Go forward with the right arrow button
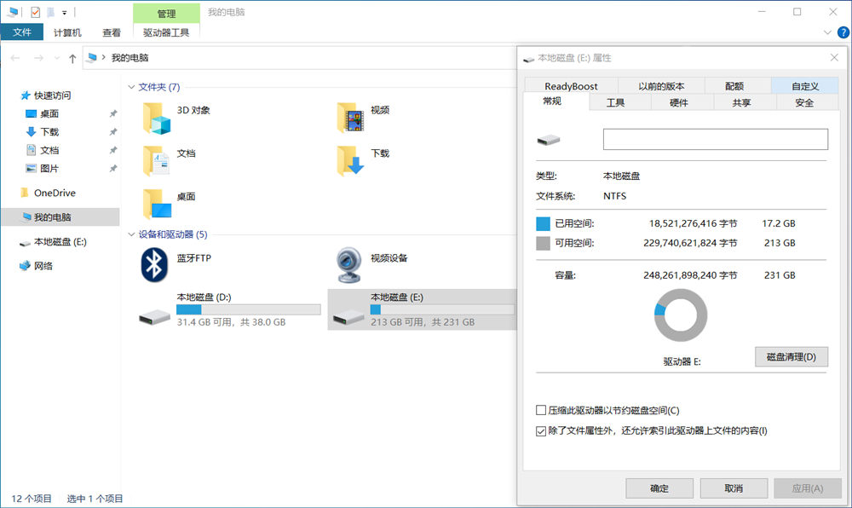 pyautogui.click(x=38, y=58)
